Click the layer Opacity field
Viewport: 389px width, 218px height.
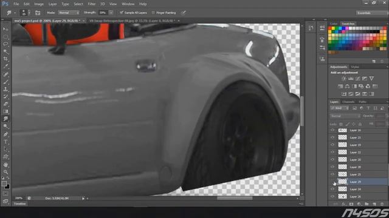click(x=380, y=116)
